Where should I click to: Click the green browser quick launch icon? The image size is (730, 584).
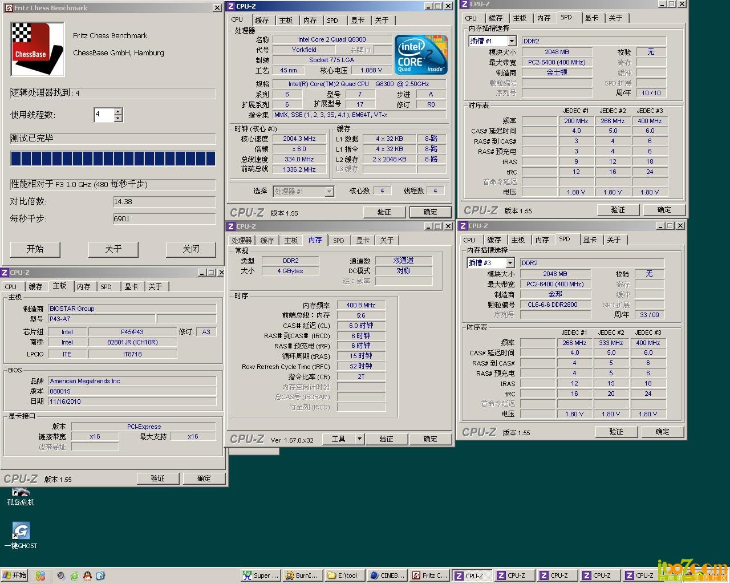coord(74,576)
